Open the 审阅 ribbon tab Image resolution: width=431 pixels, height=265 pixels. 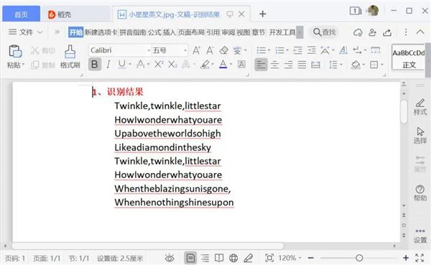[x=228, y=32]
